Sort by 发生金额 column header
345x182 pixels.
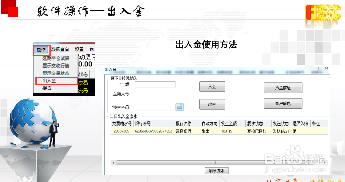pos(232,124)
